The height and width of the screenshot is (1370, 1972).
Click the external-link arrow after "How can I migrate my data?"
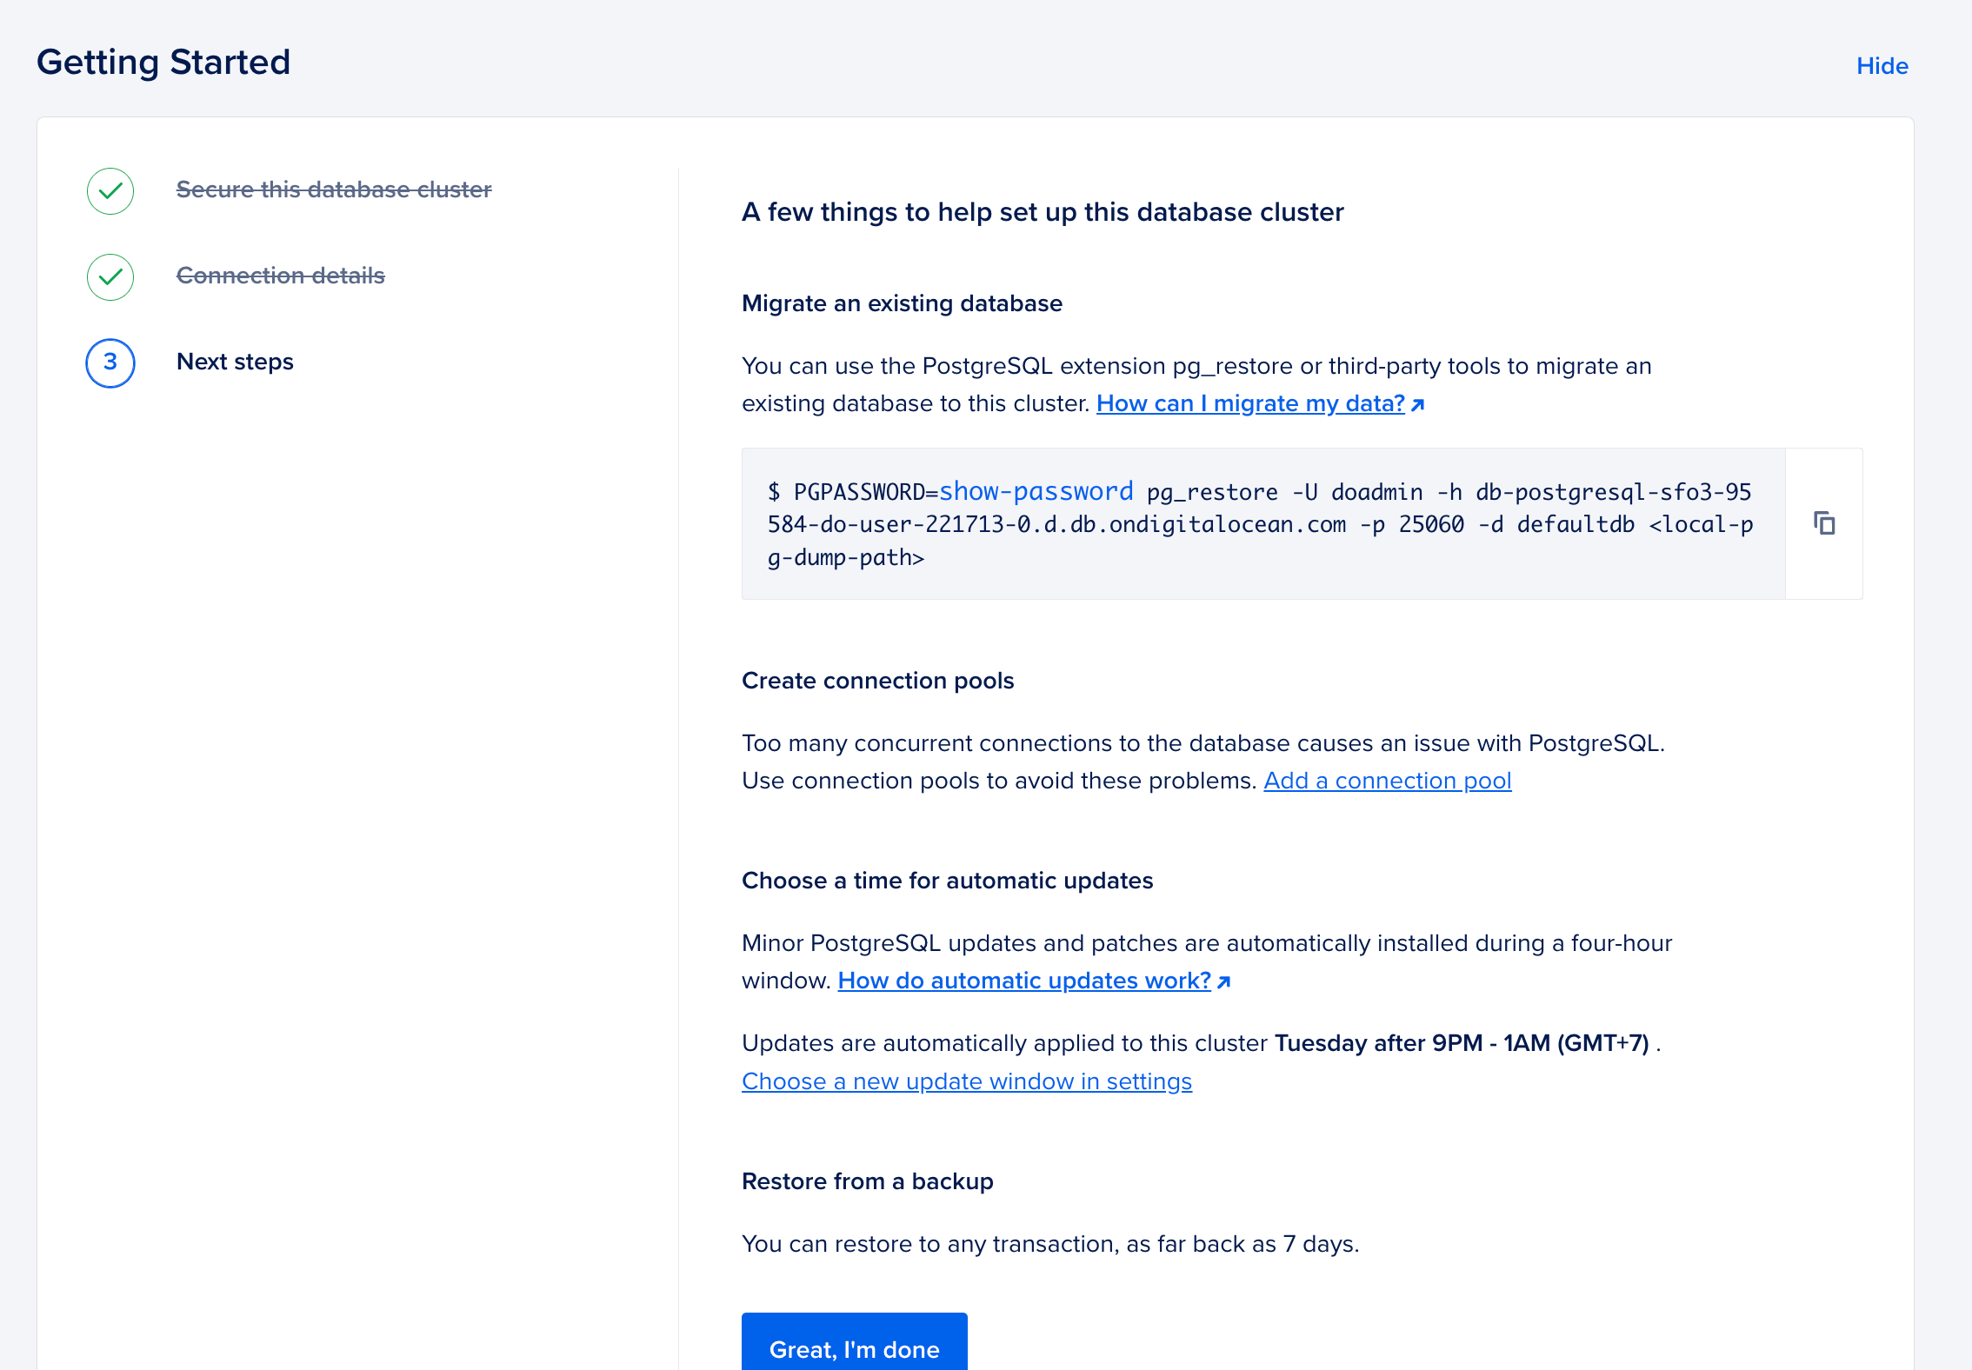(x=1418, y=403)
